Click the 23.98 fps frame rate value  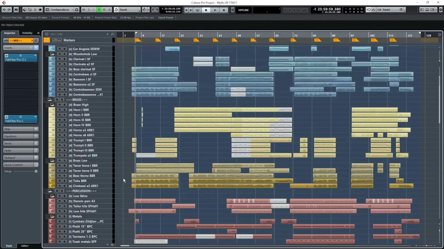click(x=126, y=18)
